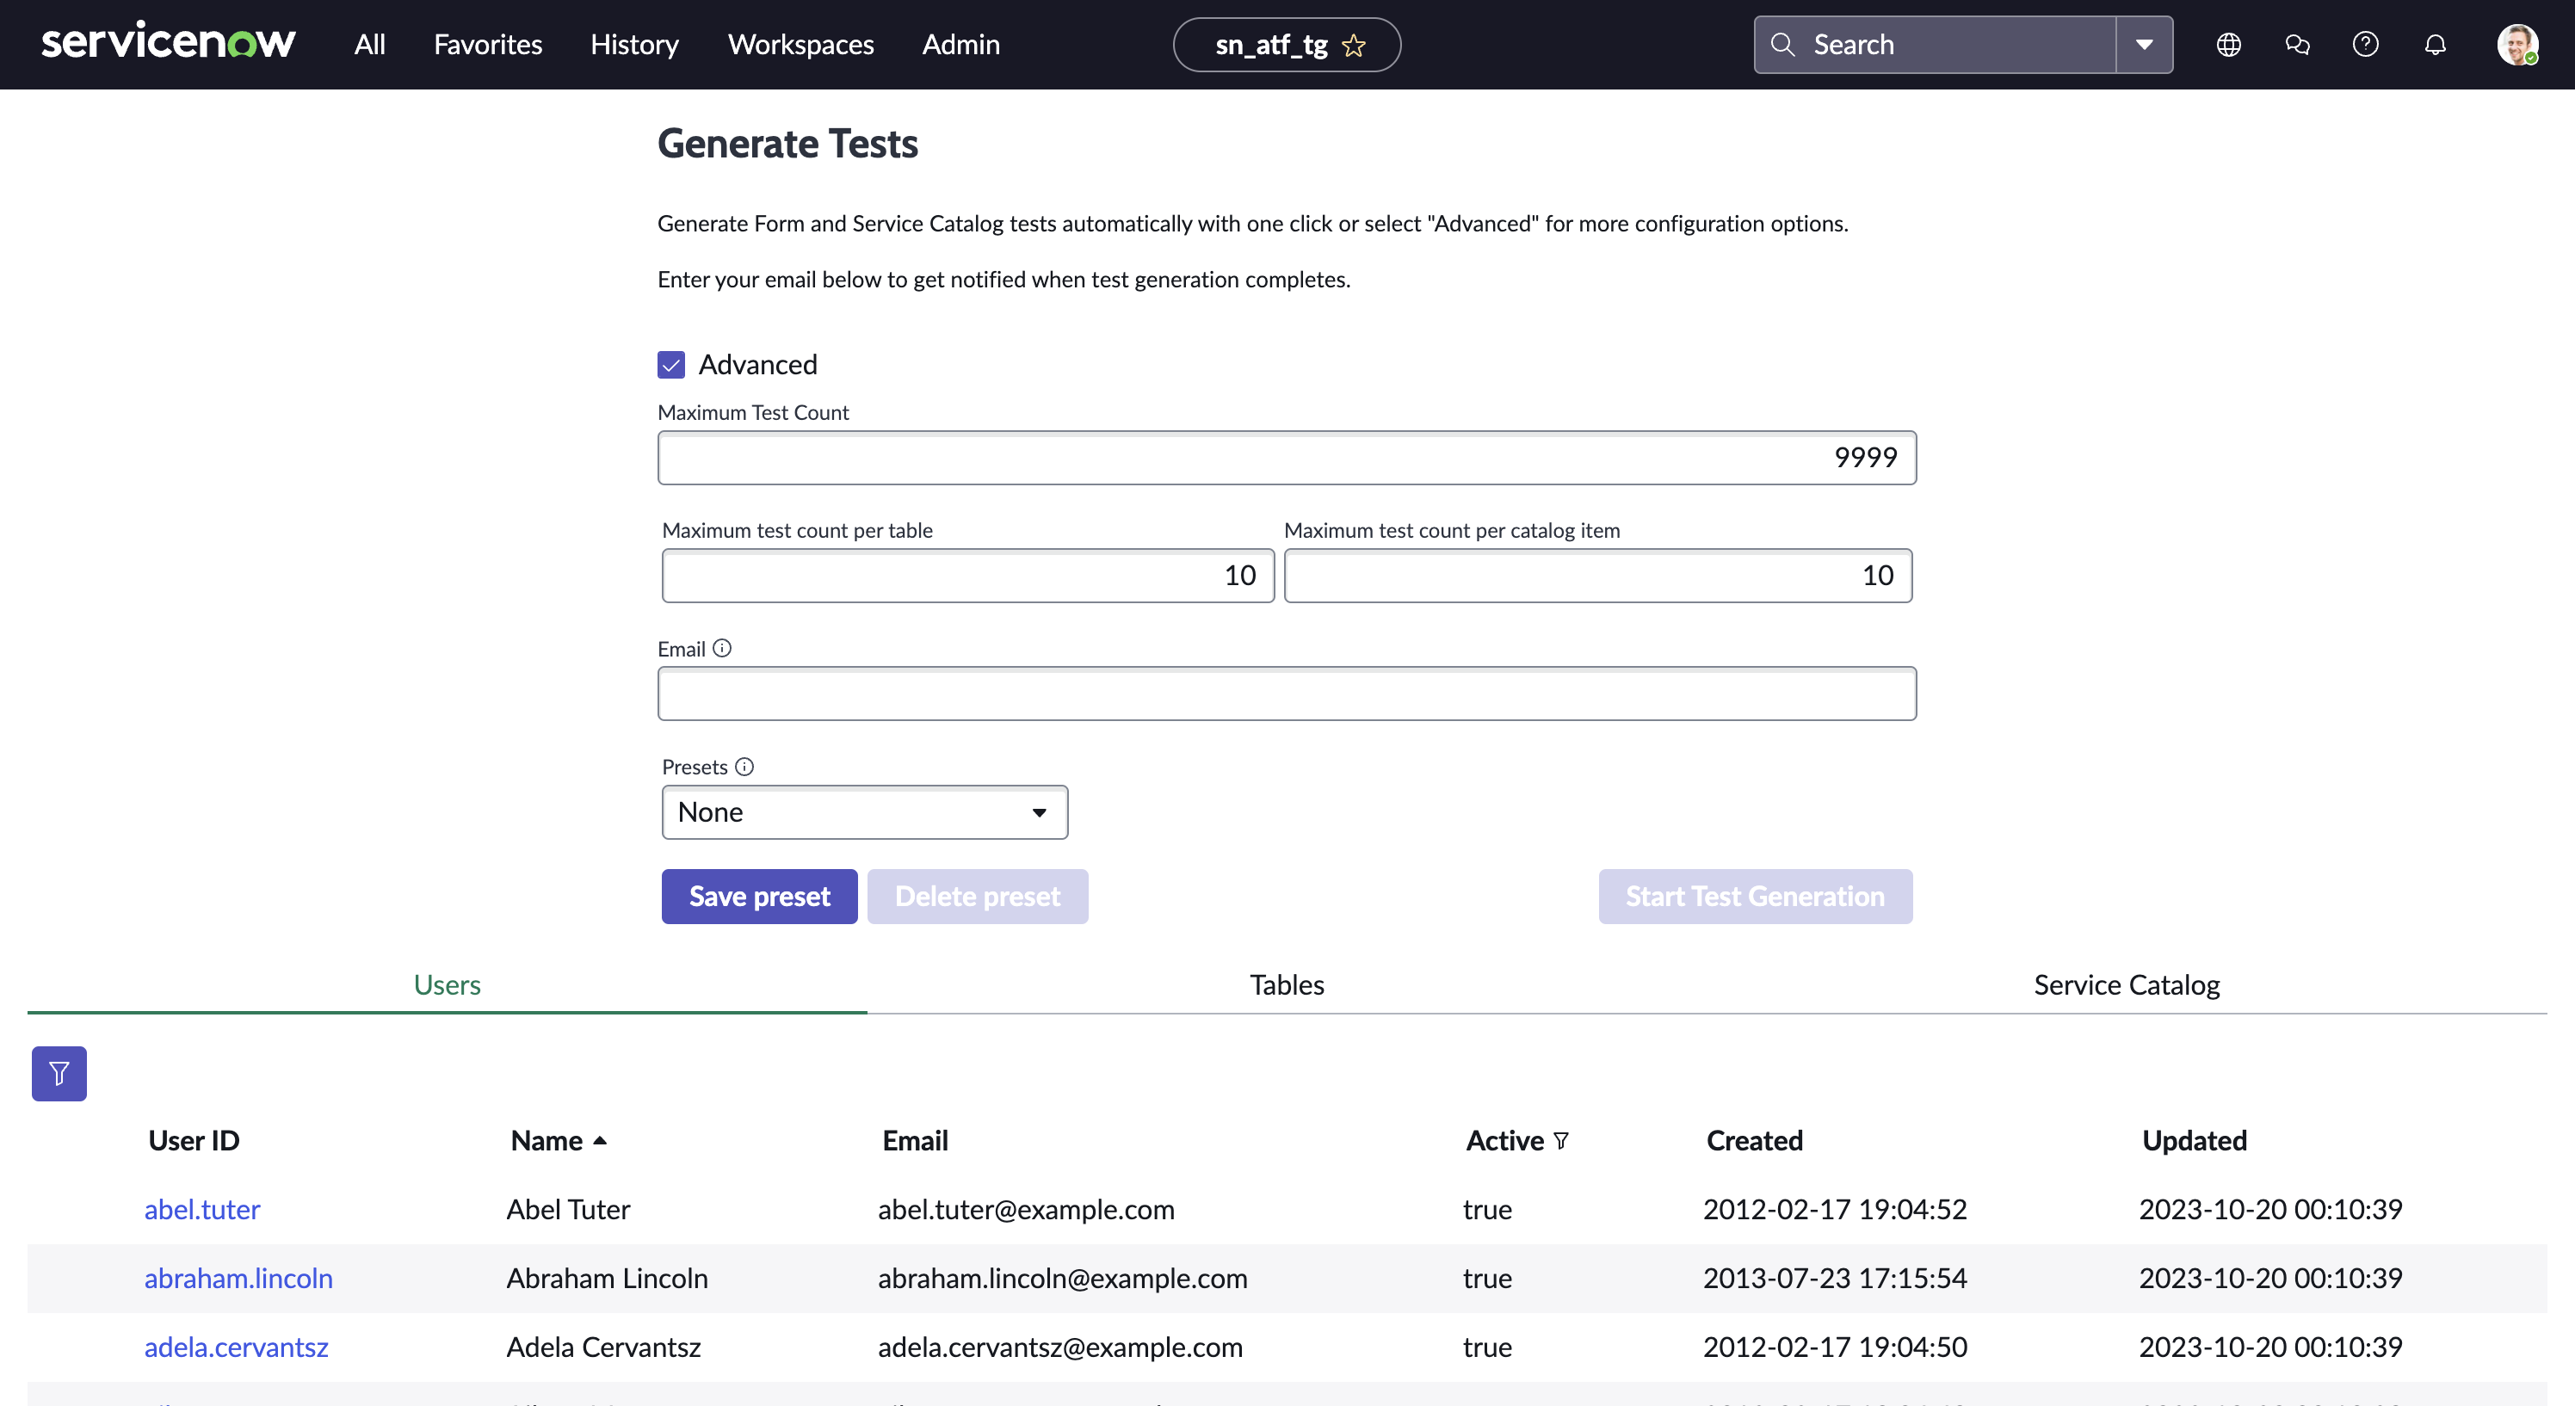The height and width of the screenshot is (1406, 2575).
Task: Open the Presets dropdown showing None
Action: coord(864,811)
